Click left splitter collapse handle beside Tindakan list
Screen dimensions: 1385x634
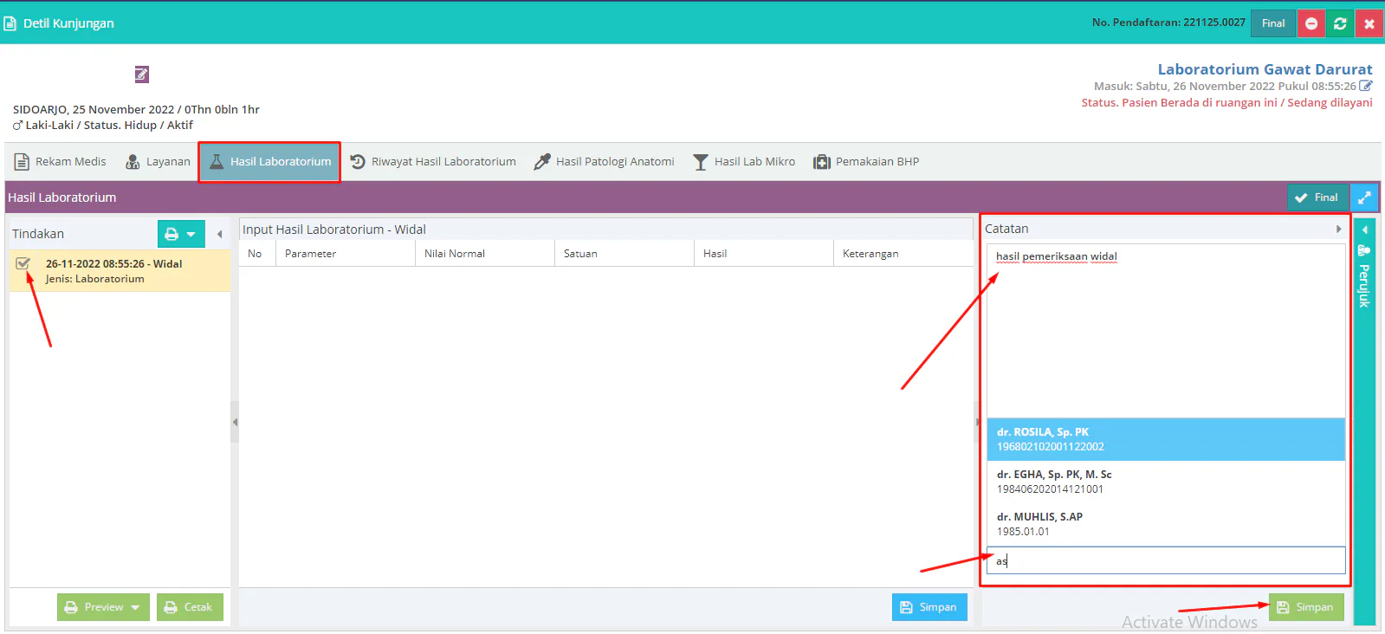click(x=235, y=422)
